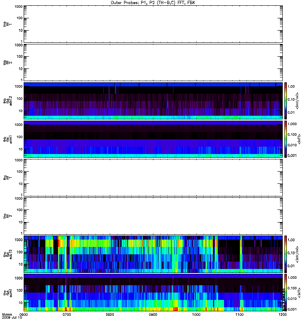
Task: Select the 1200 time axis label
Action: 282,315
